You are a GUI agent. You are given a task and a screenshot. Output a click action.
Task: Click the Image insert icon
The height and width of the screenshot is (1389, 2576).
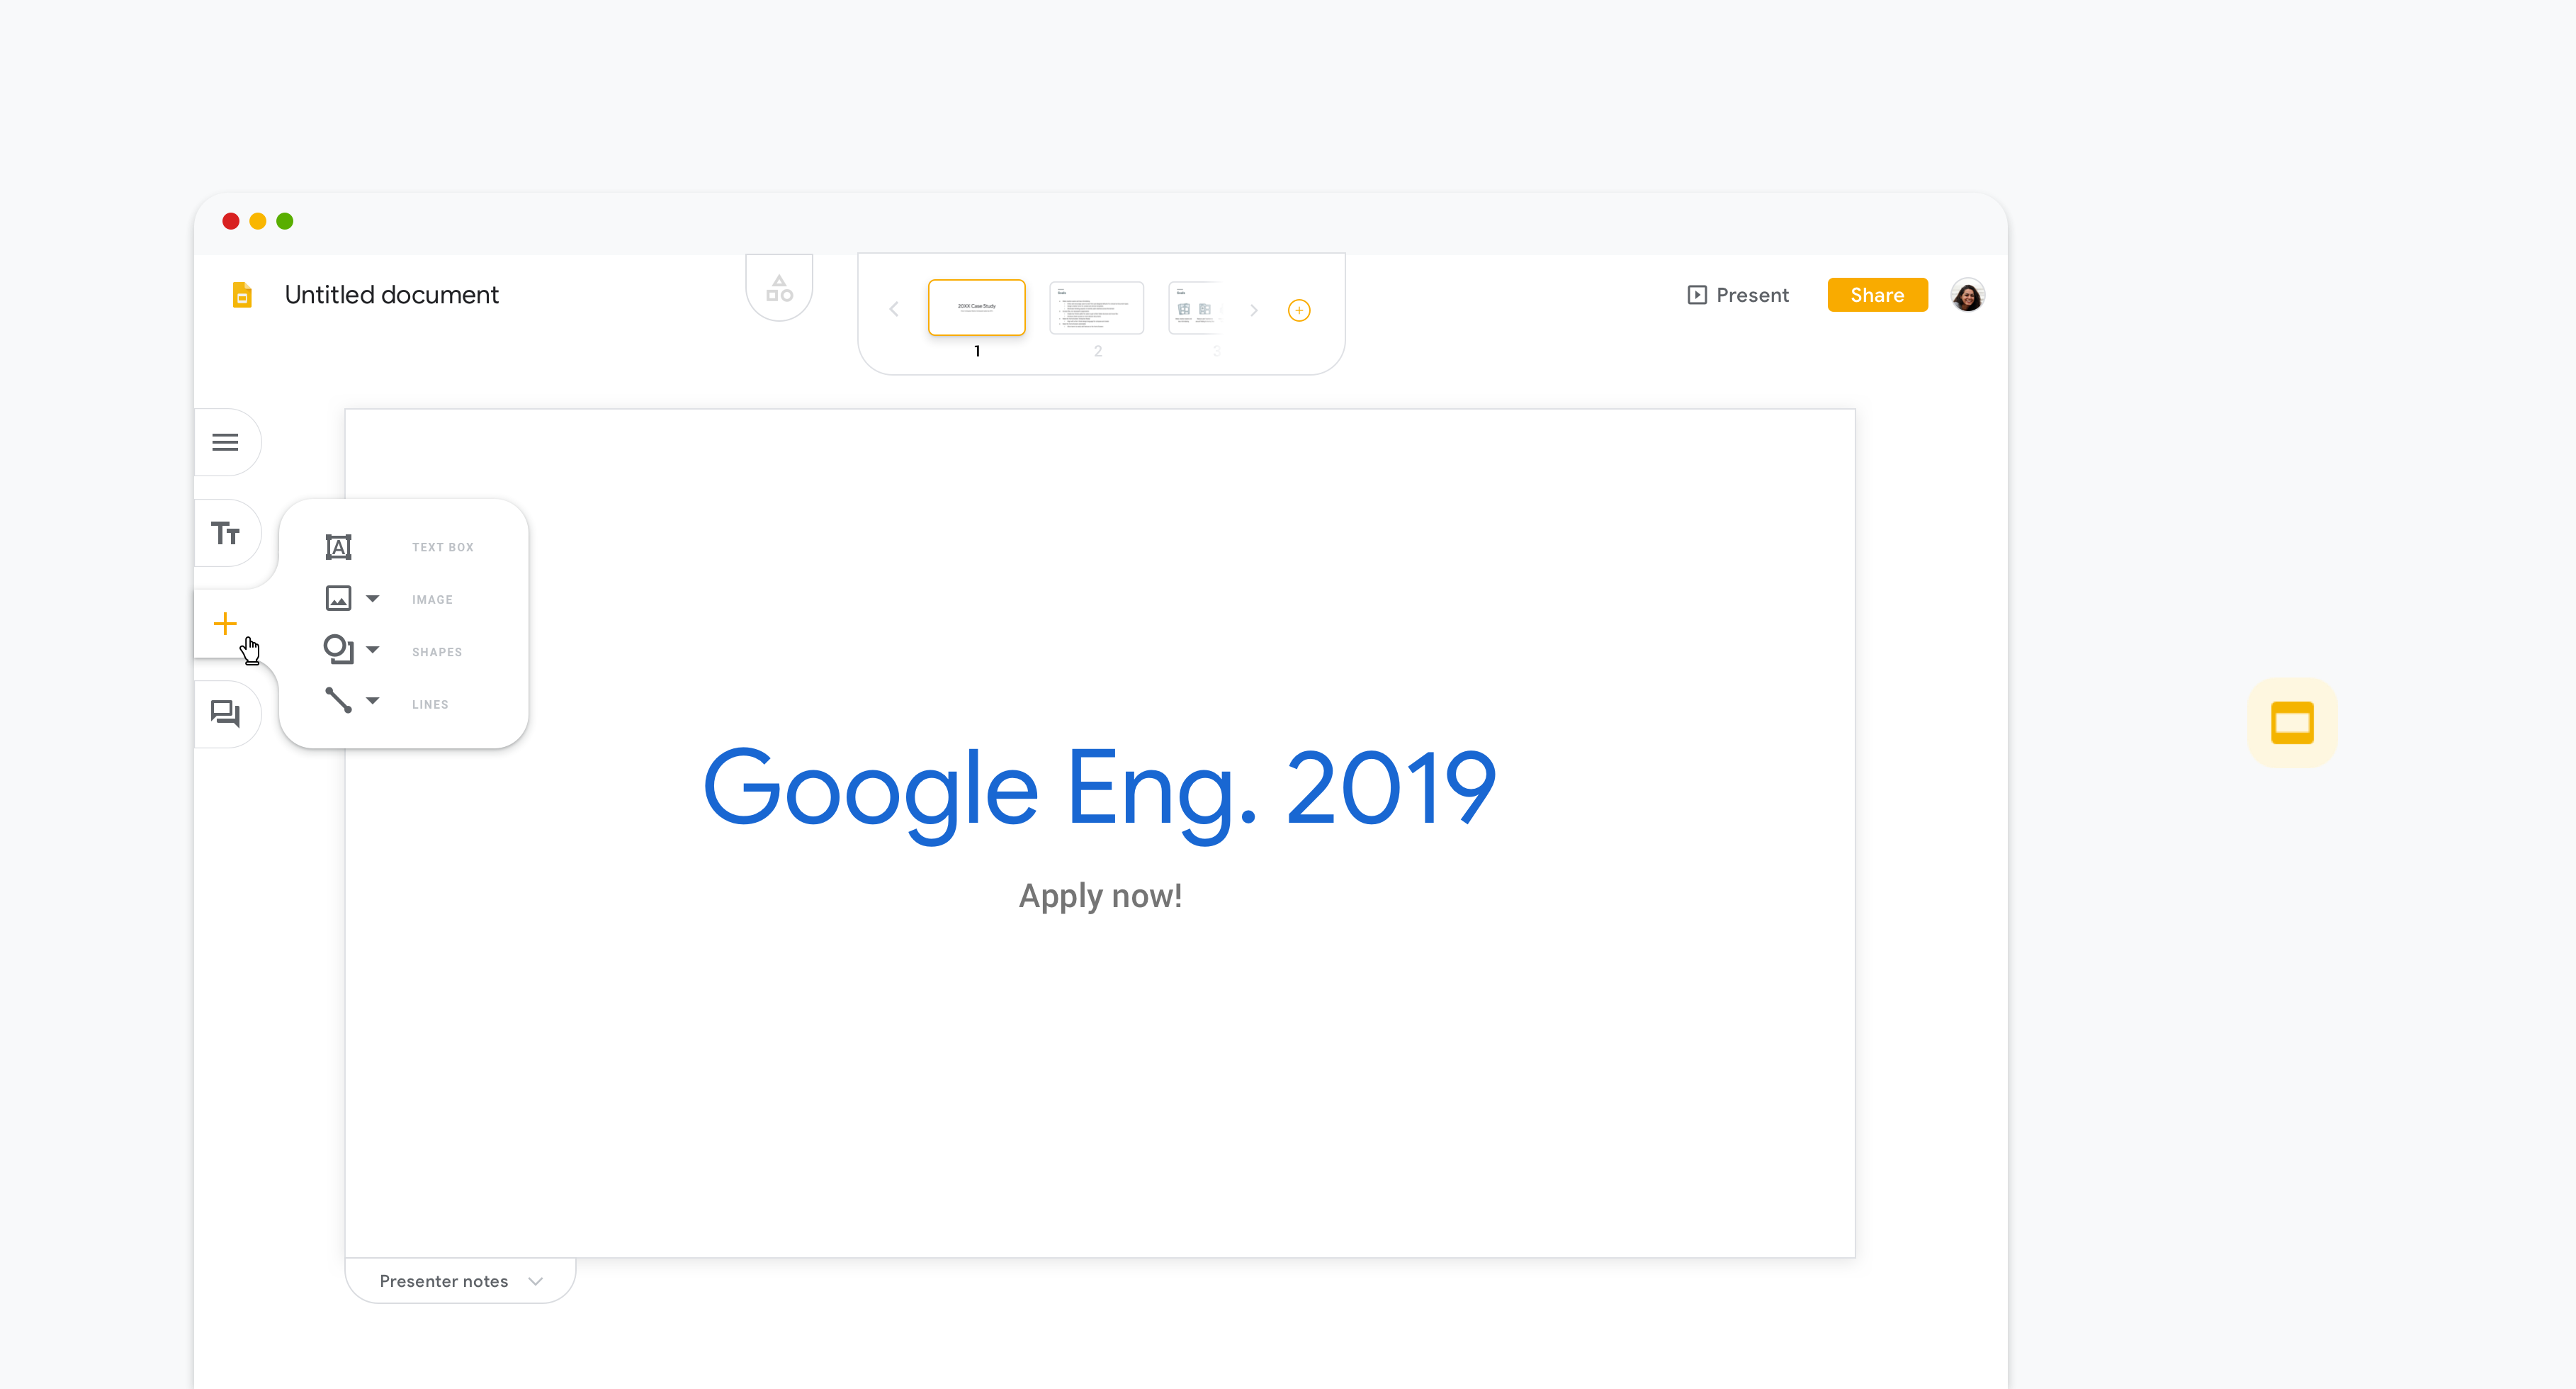coord(338,598)
